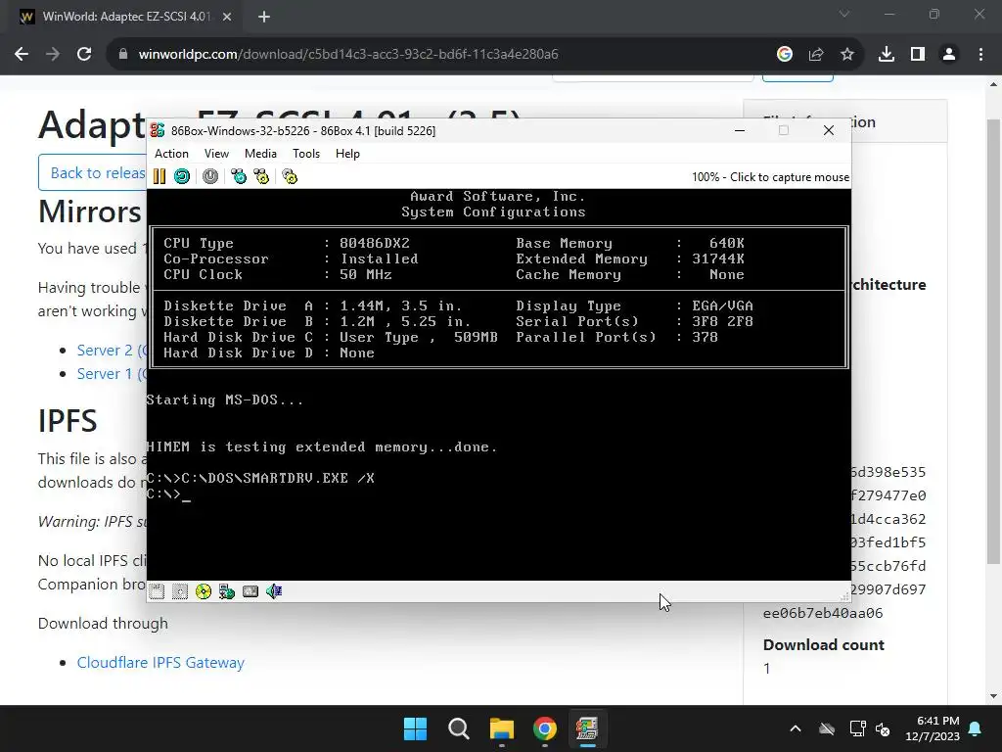Click the winworldpc.com address bar
Screen dimensions: 1002x752
tap(348, 55)
